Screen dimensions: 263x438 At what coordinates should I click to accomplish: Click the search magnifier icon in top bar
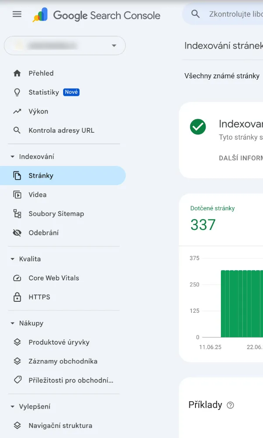point(195,14)
